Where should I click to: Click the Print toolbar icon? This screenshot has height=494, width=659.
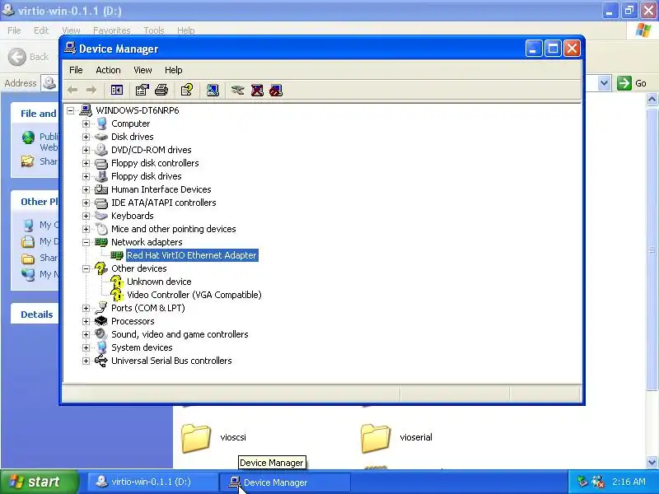pos(161,90)
